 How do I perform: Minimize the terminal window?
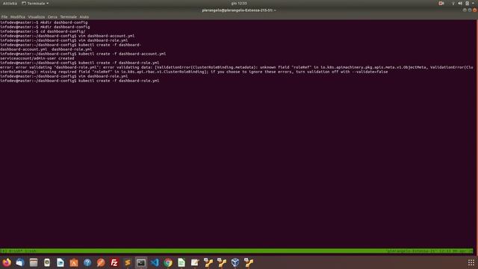tap(465, 10)
